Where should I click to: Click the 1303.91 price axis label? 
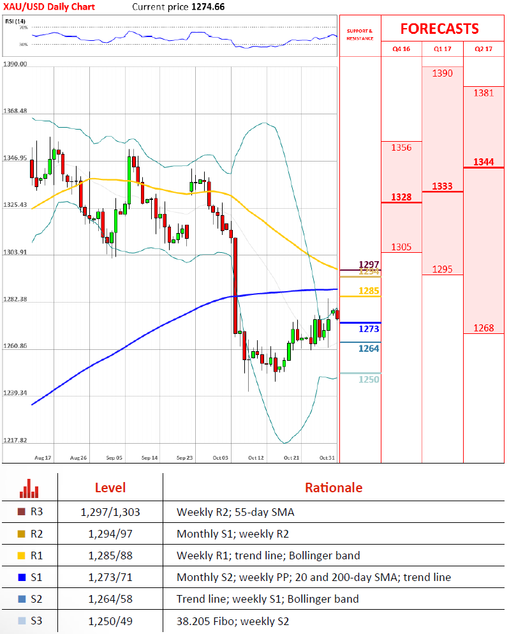click(x=15, y=252)
